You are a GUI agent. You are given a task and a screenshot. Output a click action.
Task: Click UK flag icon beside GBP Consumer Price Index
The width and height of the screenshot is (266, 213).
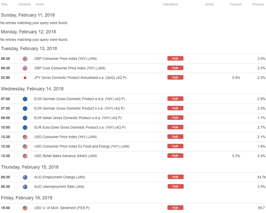25,59
